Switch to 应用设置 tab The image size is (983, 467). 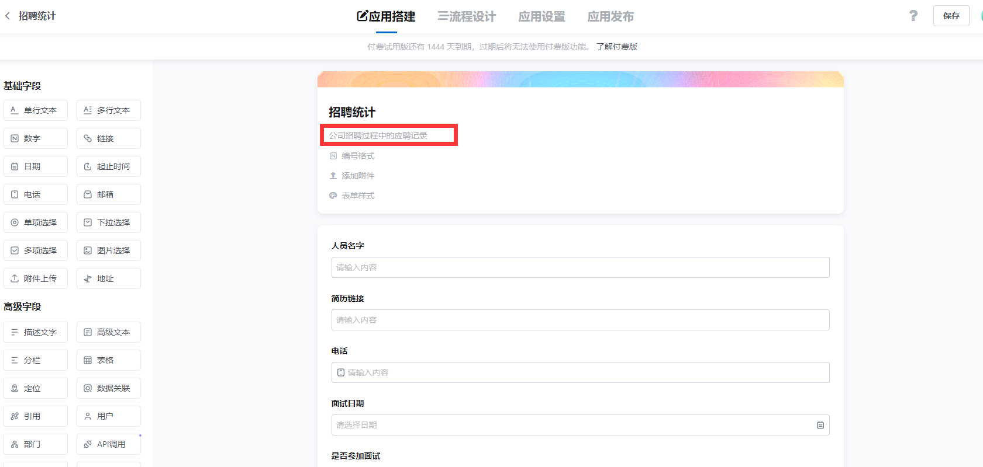click(x=541, y=16)
